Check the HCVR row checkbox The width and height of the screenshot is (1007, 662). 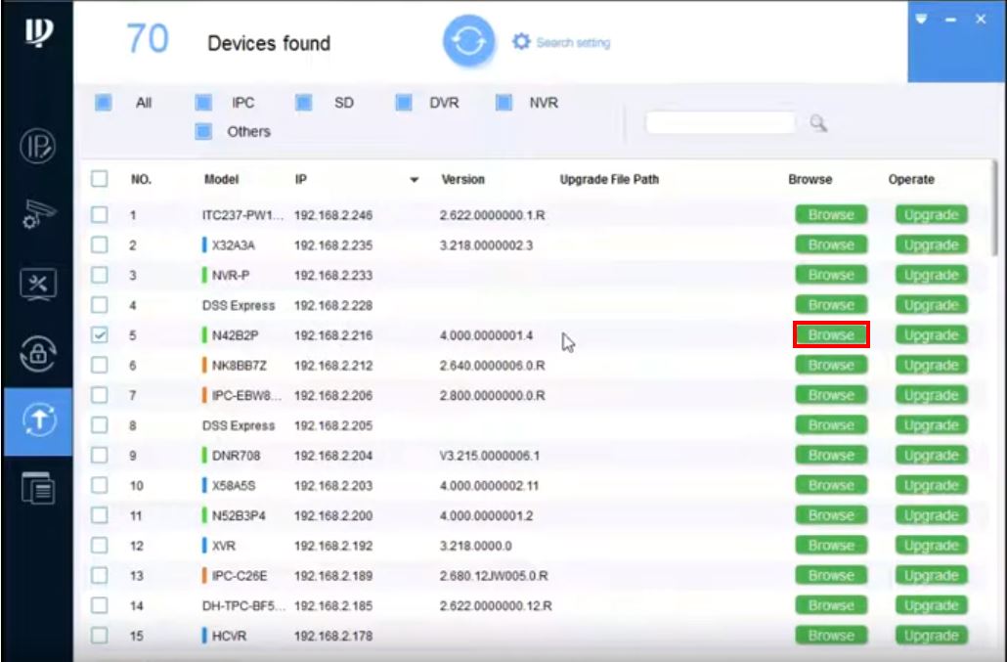[100, 636]
